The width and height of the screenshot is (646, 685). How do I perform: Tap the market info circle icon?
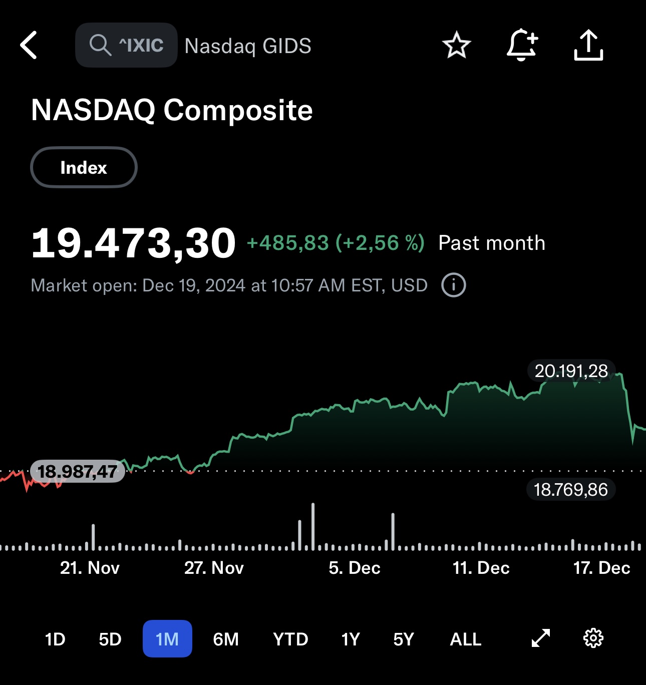[x=453, y=285]
